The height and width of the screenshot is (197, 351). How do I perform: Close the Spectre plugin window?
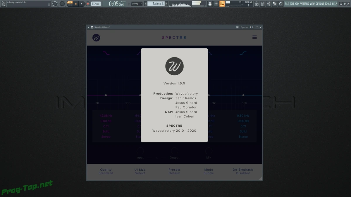[x=261, y=27]
